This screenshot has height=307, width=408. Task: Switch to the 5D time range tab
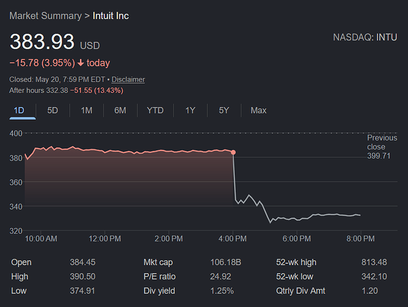[x=53, y=111]
